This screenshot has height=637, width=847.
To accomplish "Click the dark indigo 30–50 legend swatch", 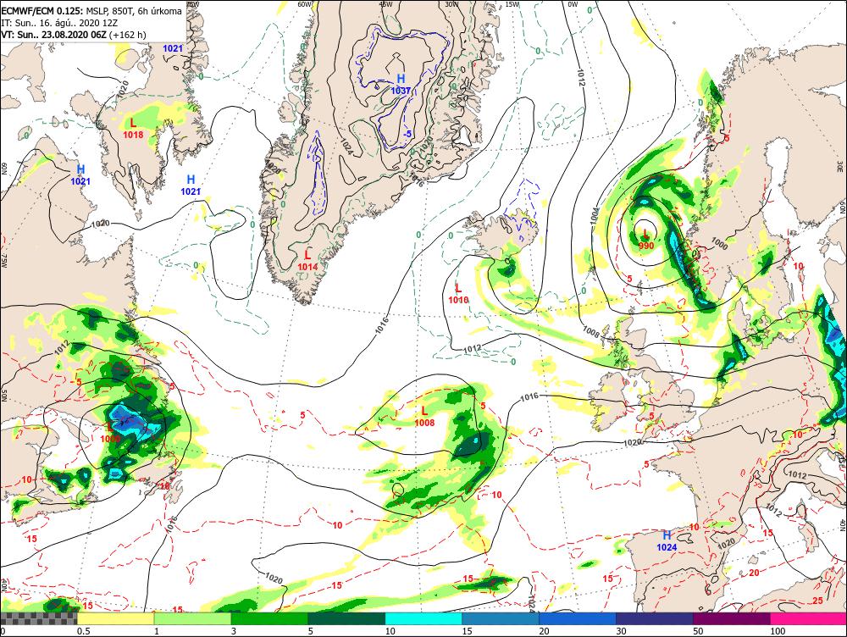I will 655,618.
